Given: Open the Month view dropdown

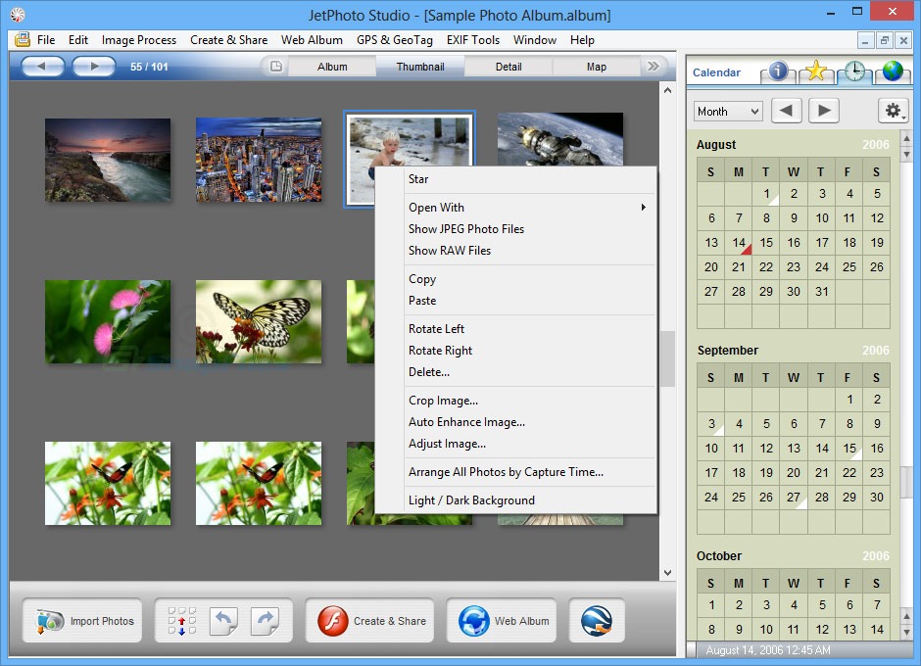Looking at the screenshot, I should pyautogui.click(x=727, y=111).
